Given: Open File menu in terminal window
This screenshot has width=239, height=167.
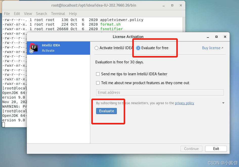Looking at the screenshot, I should point(7,14).
